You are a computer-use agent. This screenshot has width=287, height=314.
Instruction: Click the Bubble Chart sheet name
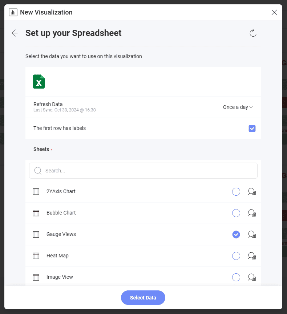click(x=61, y=213)
